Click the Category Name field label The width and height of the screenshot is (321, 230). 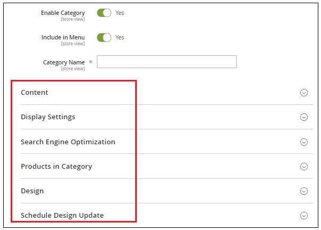(64, 62)
